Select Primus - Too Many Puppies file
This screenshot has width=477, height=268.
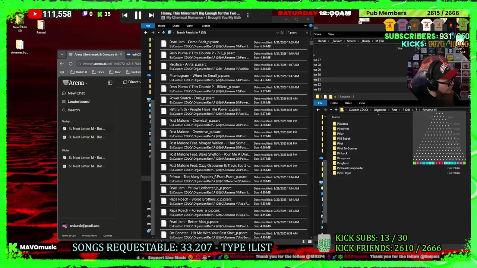pyautogui.click(x=234, y=179)
